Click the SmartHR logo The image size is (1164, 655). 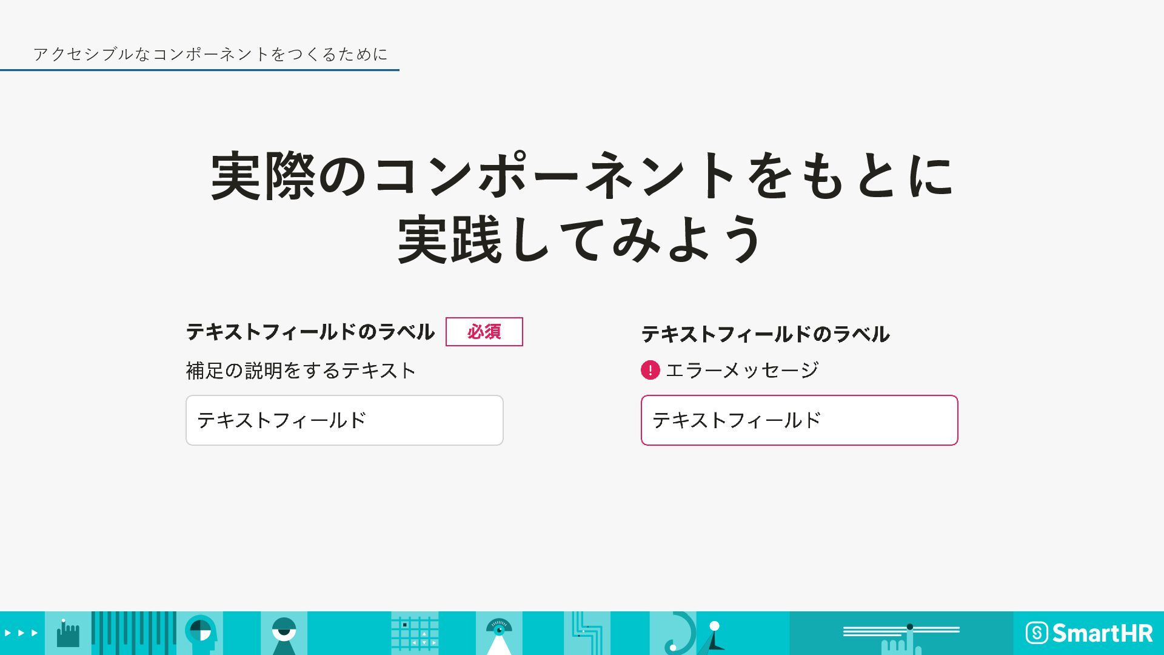[x=1089, y=633]
